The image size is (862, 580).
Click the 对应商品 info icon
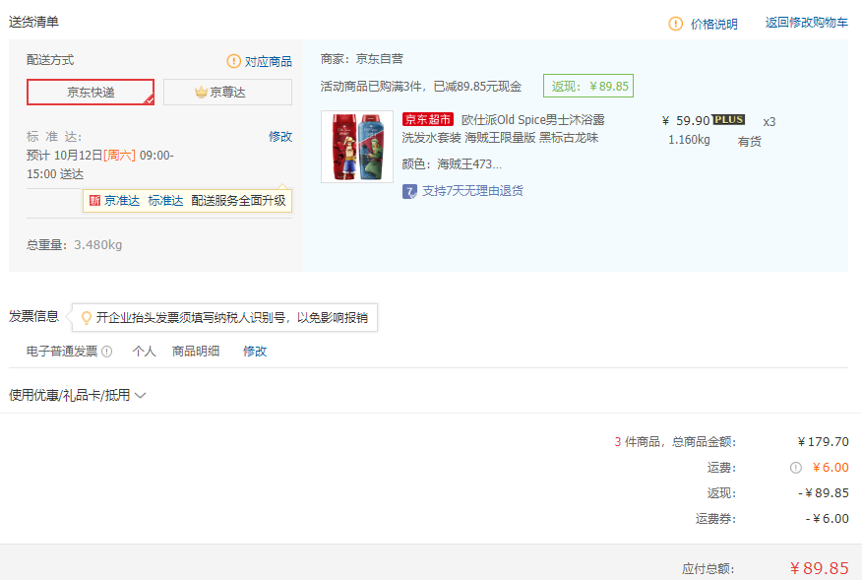click(x=233, y=61)
